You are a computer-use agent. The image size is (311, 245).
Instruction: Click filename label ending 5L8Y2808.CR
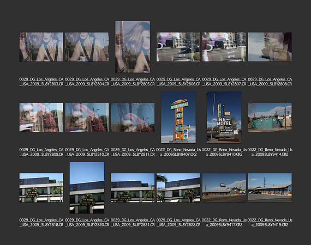pyautogui.click(x=270, y=82)
